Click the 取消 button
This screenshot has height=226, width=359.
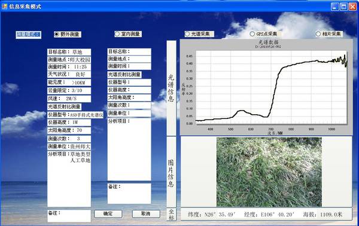tap(146, 214)
